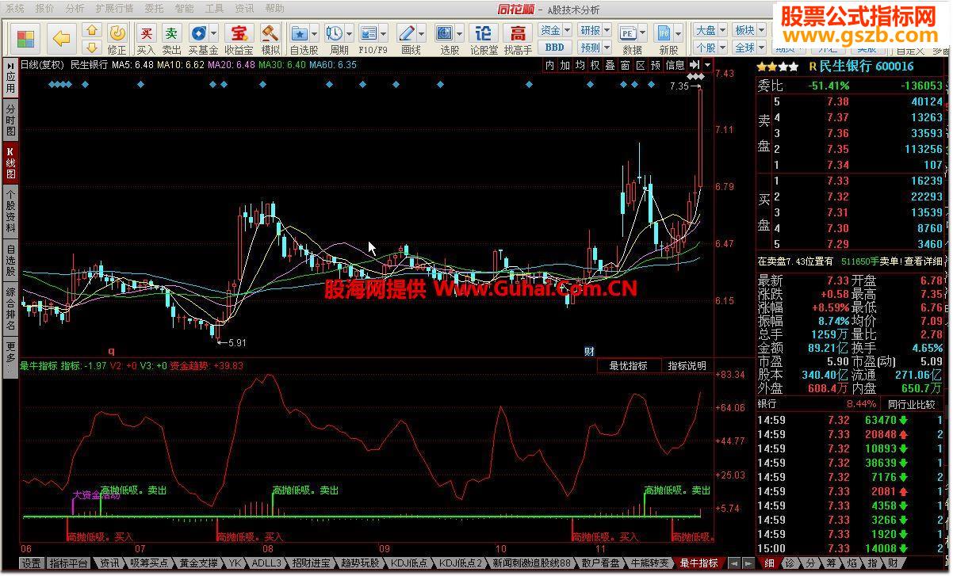Toggle the 信息 info option

tap(676, 65)
